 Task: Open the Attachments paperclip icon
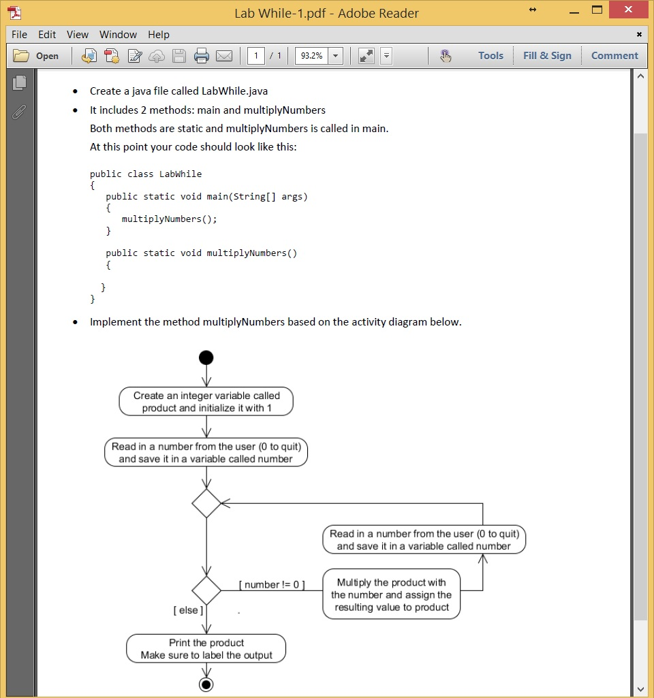point(20,112)
